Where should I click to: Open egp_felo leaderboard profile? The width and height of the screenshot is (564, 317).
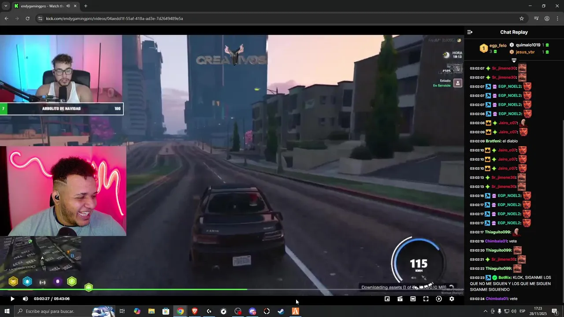(x=498, y=45)
